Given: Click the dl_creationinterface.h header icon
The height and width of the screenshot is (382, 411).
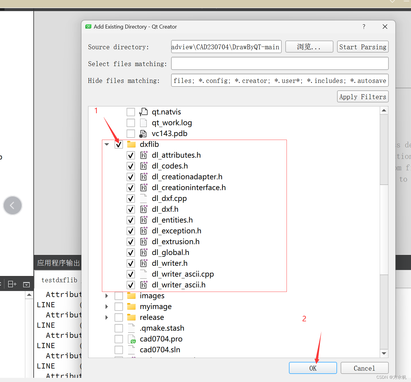Looking at the screenshot, I should [x=144, y=187].
